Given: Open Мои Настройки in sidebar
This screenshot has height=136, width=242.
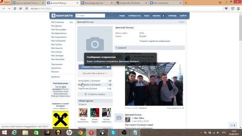Looking at the screenshot, I should [58, 59].
